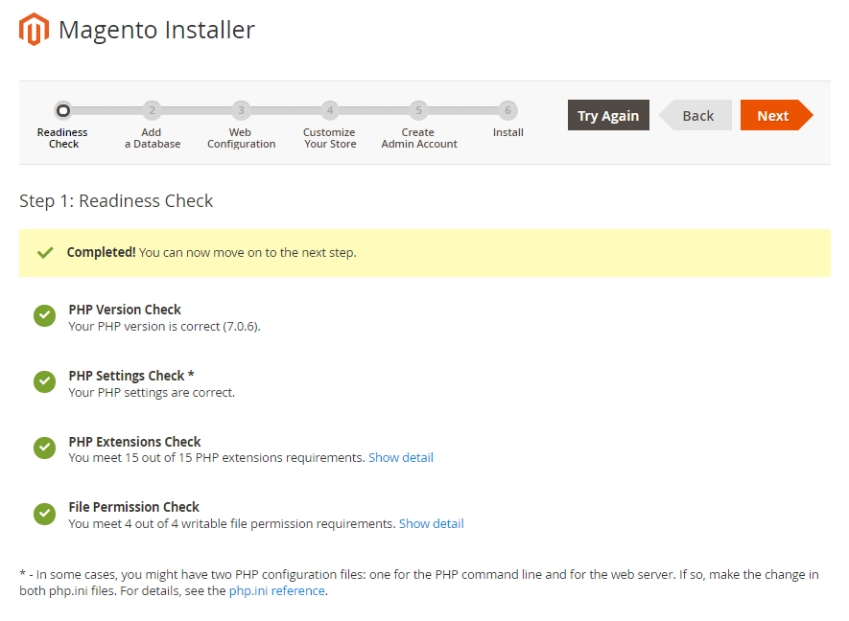Go to Customize Your Store step 4
This screenshot has height=621, width=849.
(x=329, y=110)
